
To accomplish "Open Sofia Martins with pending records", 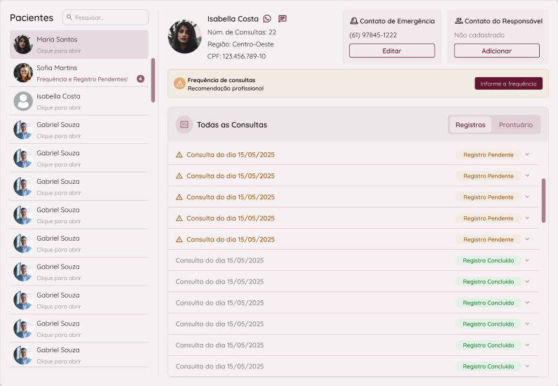I will click(x=79, y=73).
